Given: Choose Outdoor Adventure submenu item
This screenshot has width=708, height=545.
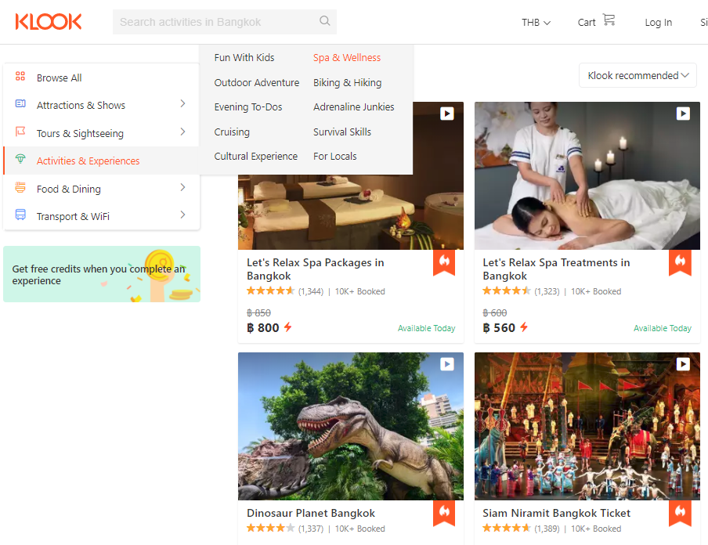Looking at the screenshot, I should tap(256, 83).
